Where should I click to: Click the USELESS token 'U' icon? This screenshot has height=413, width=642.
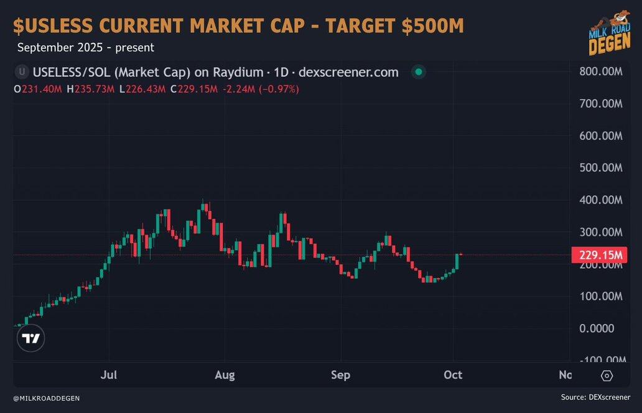coord(23,72)
